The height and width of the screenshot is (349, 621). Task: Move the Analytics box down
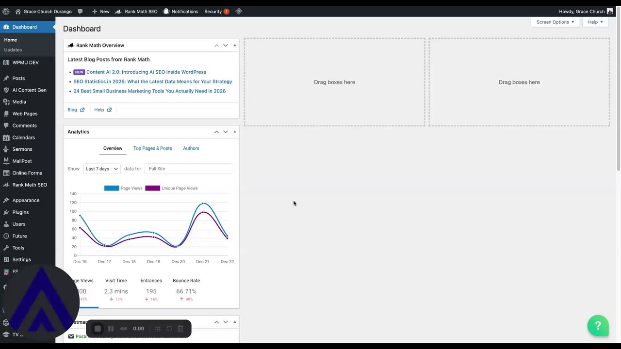(226, 132)
